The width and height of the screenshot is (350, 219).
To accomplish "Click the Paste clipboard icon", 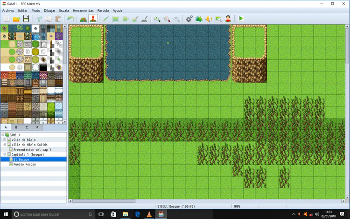I will pos(58,19).
